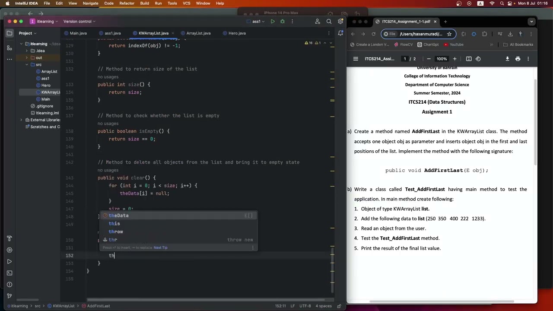
Task: Show more tool windows ellipsis in left sidebar
Action: coord(10,59)
